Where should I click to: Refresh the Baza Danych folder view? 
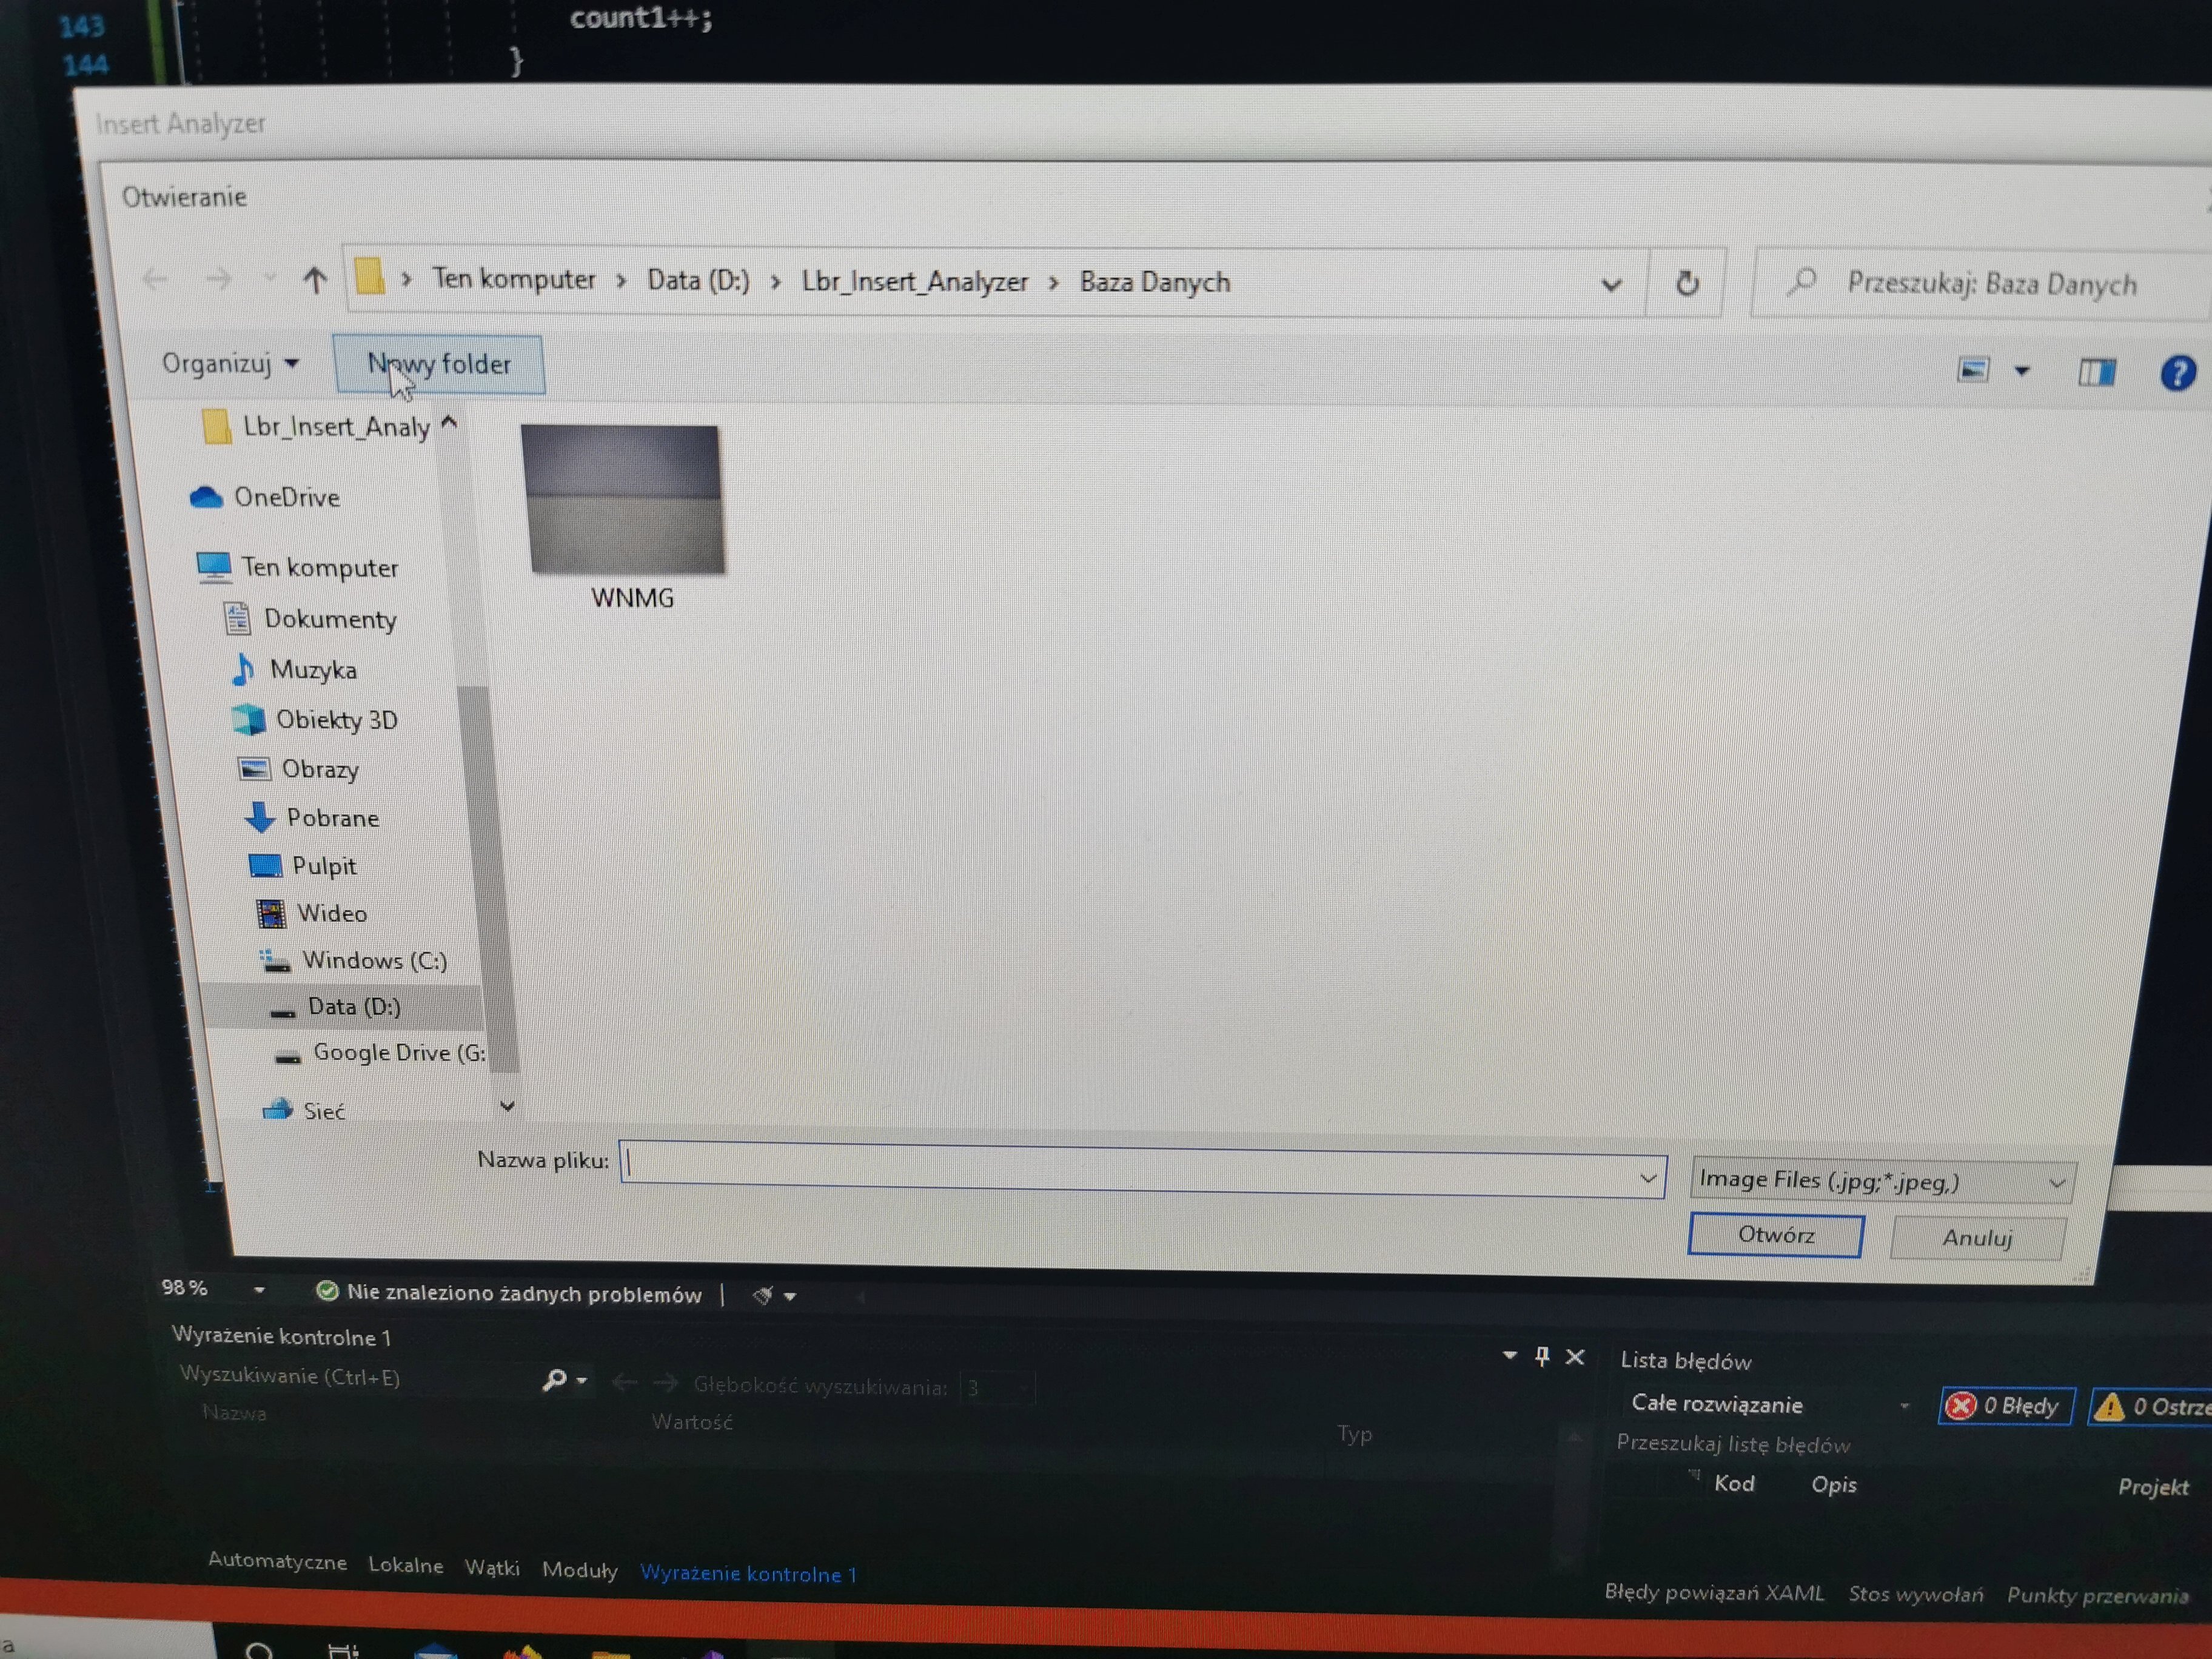1687,284
